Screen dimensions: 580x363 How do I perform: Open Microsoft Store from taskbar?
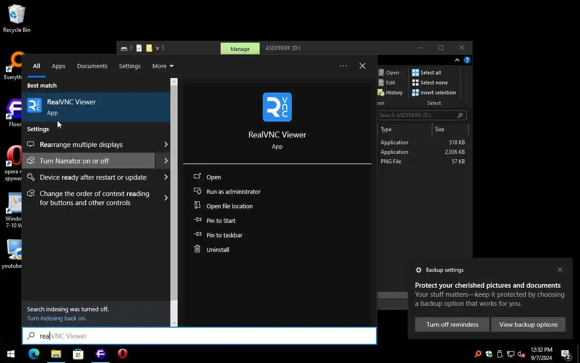(x=78, y=354)
